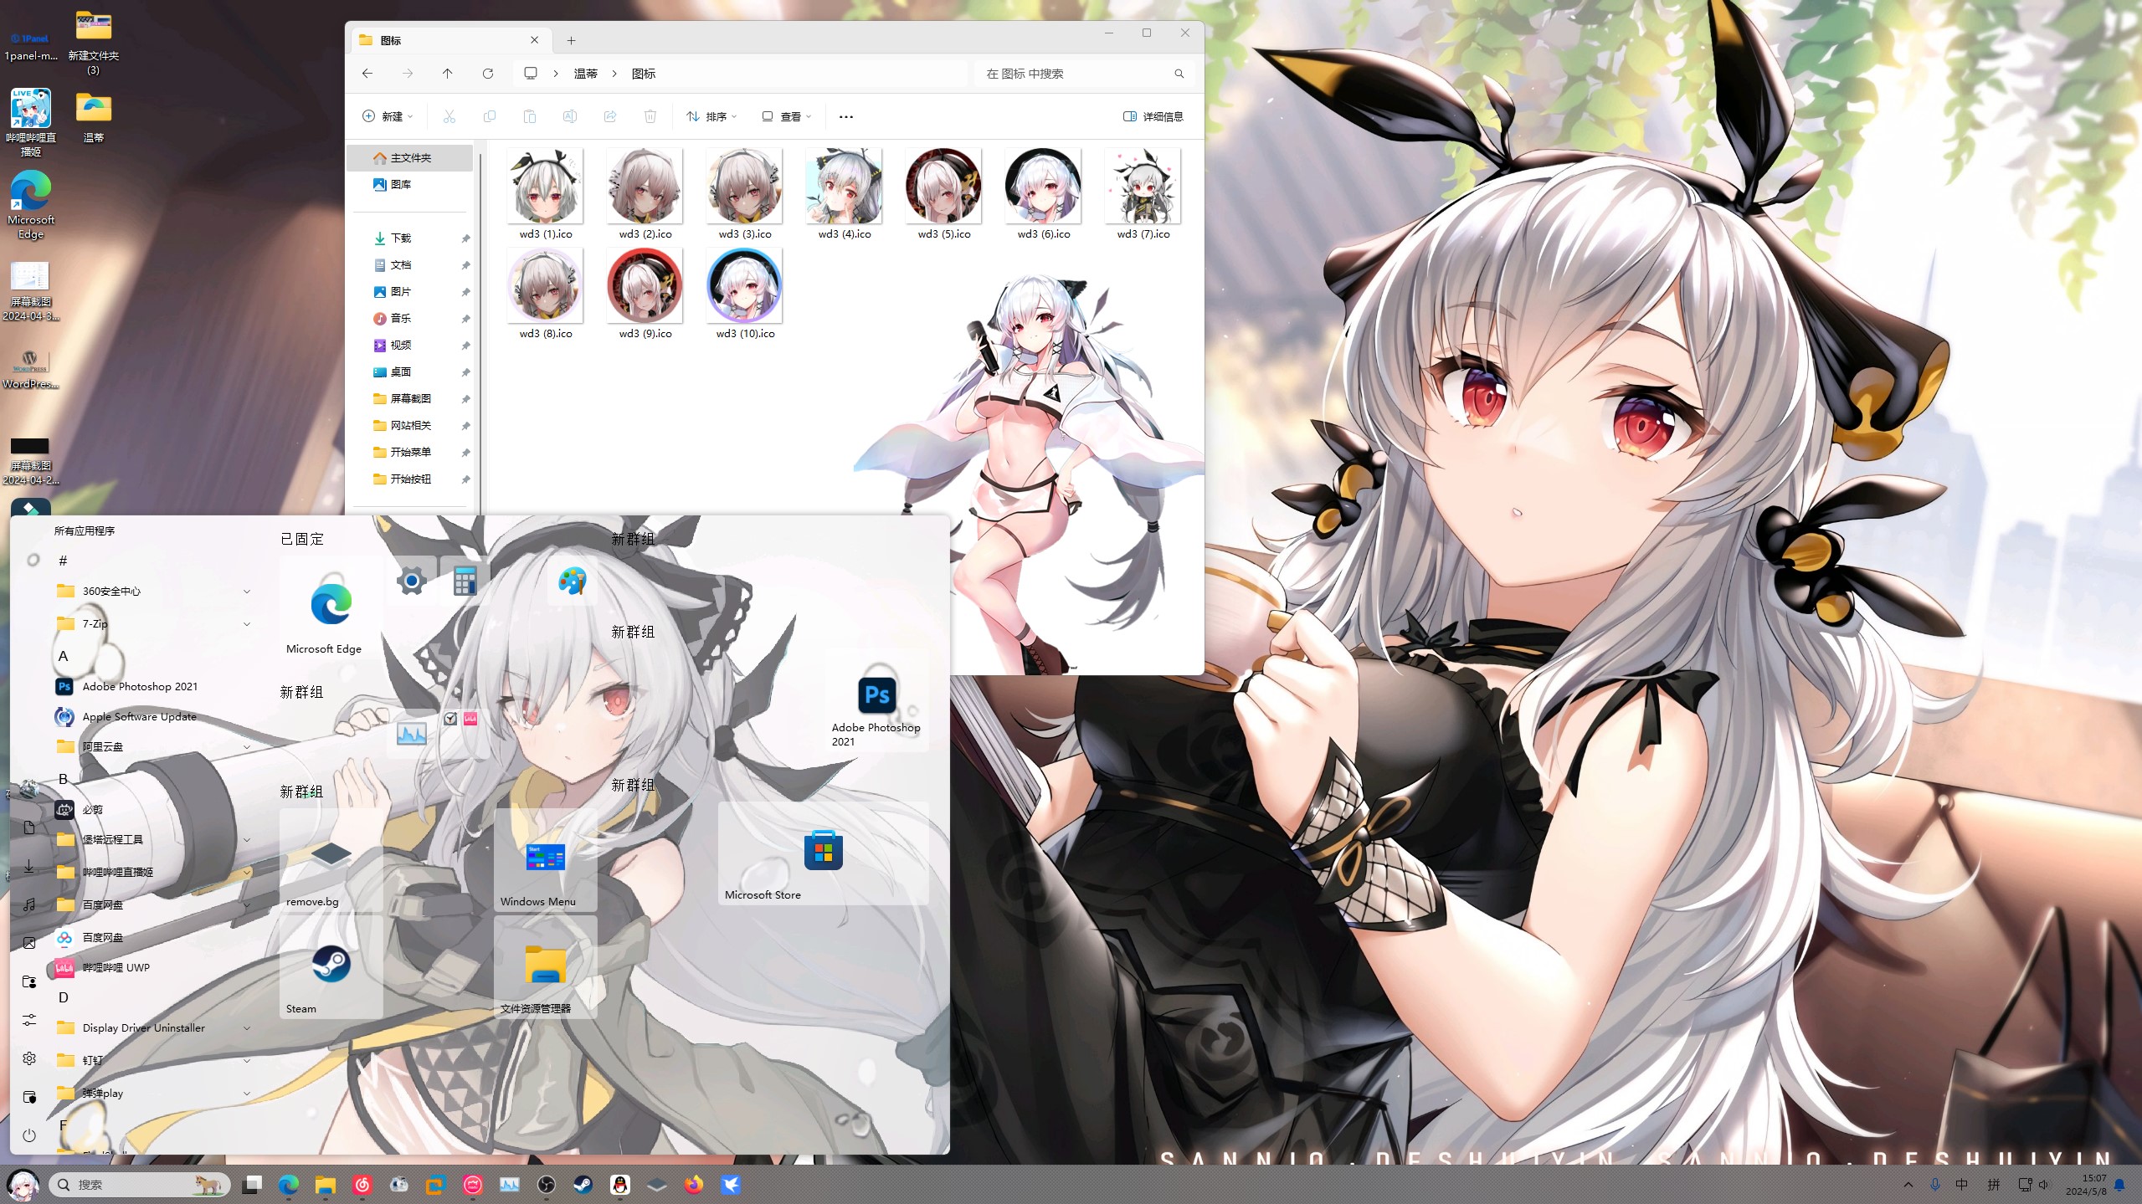
Task: Toggle the 详细信息 details pane
Action: (1153, 116)
